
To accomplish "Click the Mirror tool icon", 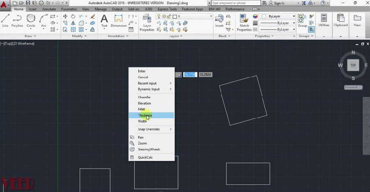I will point(73,23).
